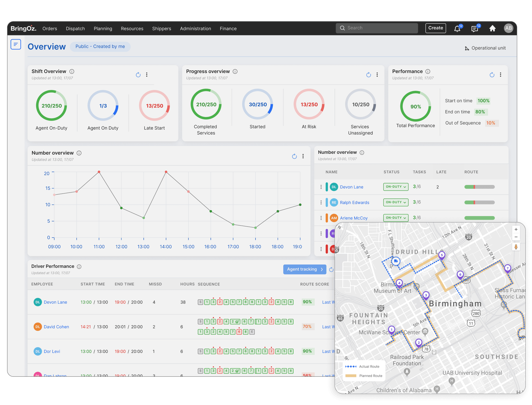Open the Orders menu
This screenshot has width=532, height=405.
click(x=50, y=29)
